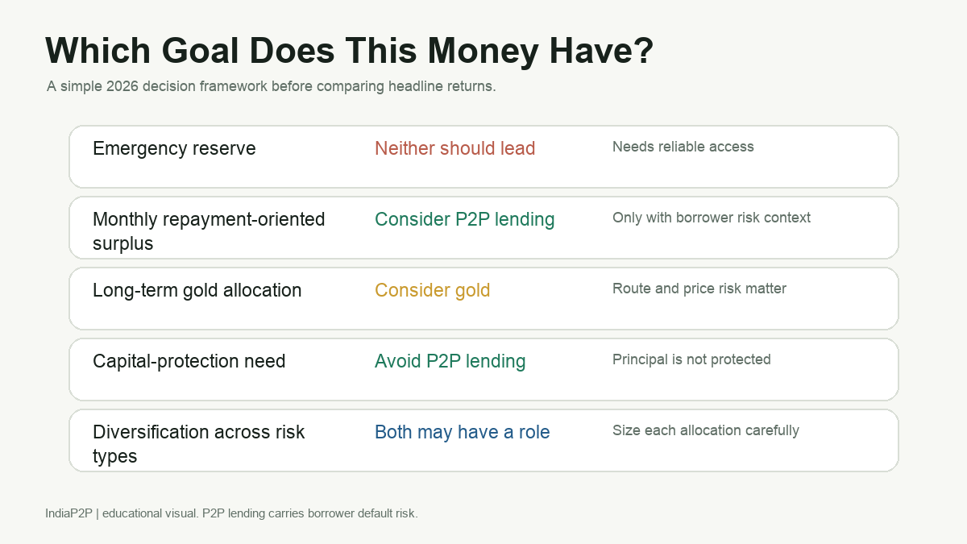Click the 'Consider gold' recommendation
Screen dimensions: 967x544
(433, 290)
